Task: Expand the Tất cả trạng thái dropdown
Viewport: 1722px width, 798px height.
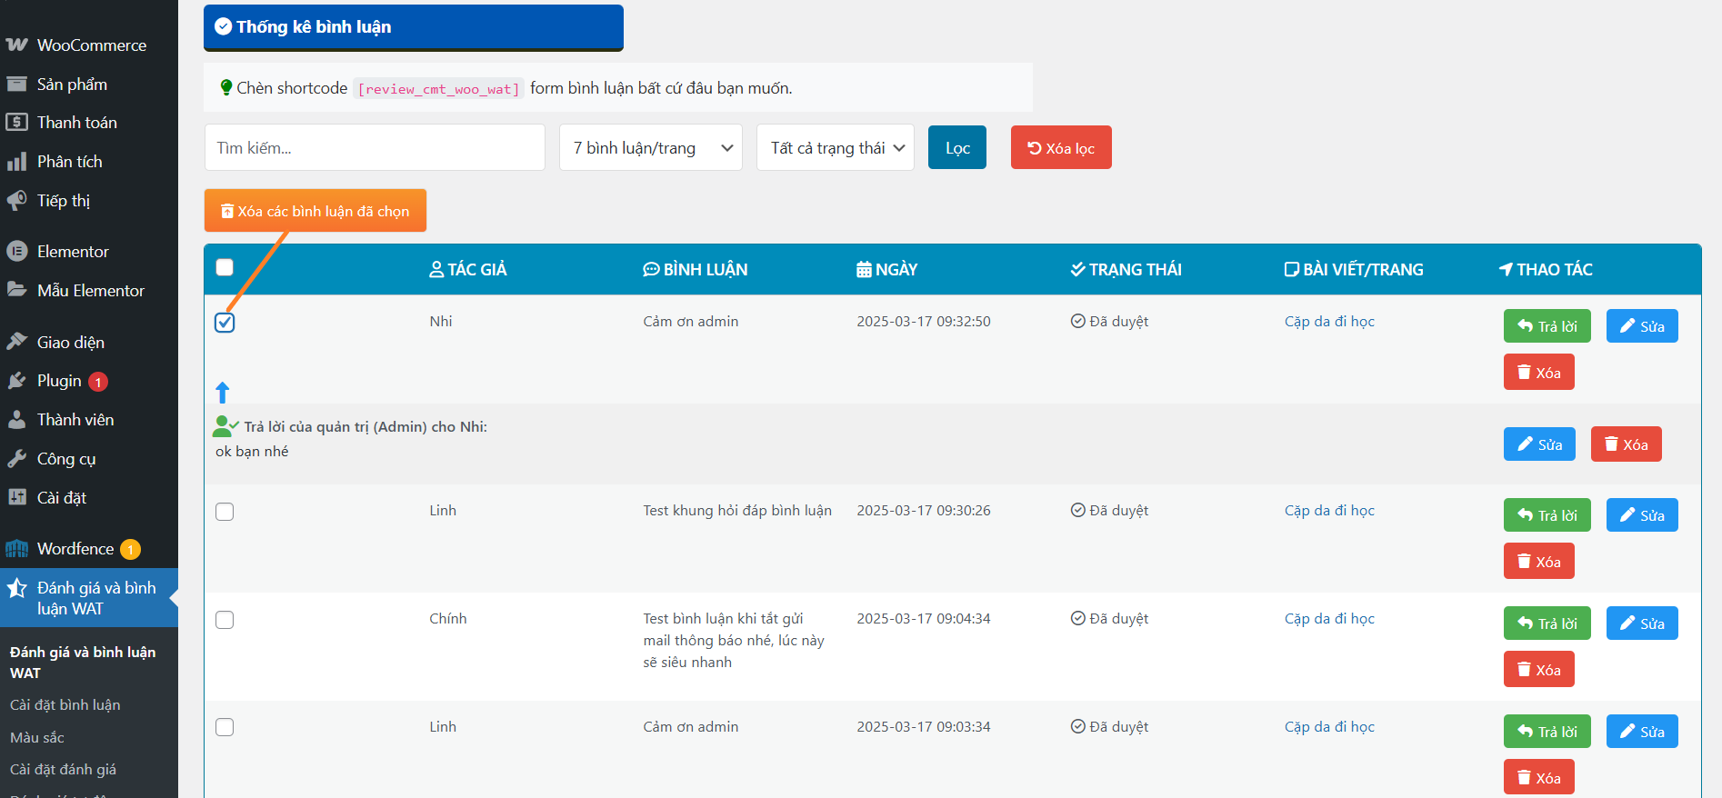Action: [x=835, y=147]
